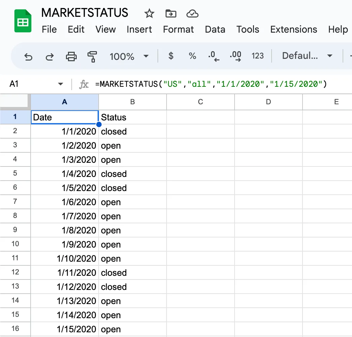Click the closed status next to 1/1/2020
Image resolution: width=352 pixels, height=337 pixels.
(x=133, y=131)
